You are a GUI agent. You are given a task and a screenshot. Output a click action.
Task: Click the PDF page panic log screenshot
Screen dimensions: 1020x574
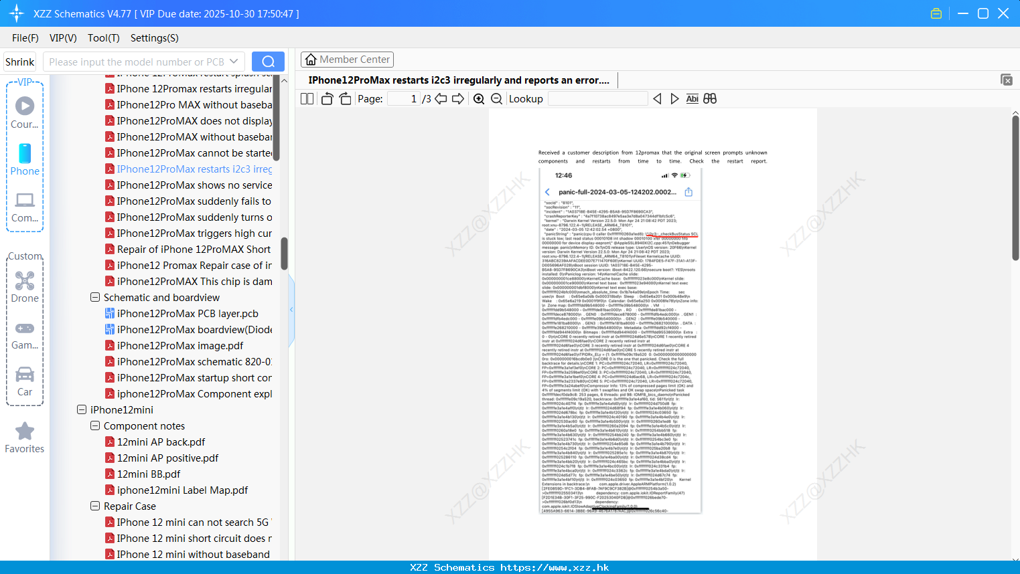pos(620,341)
